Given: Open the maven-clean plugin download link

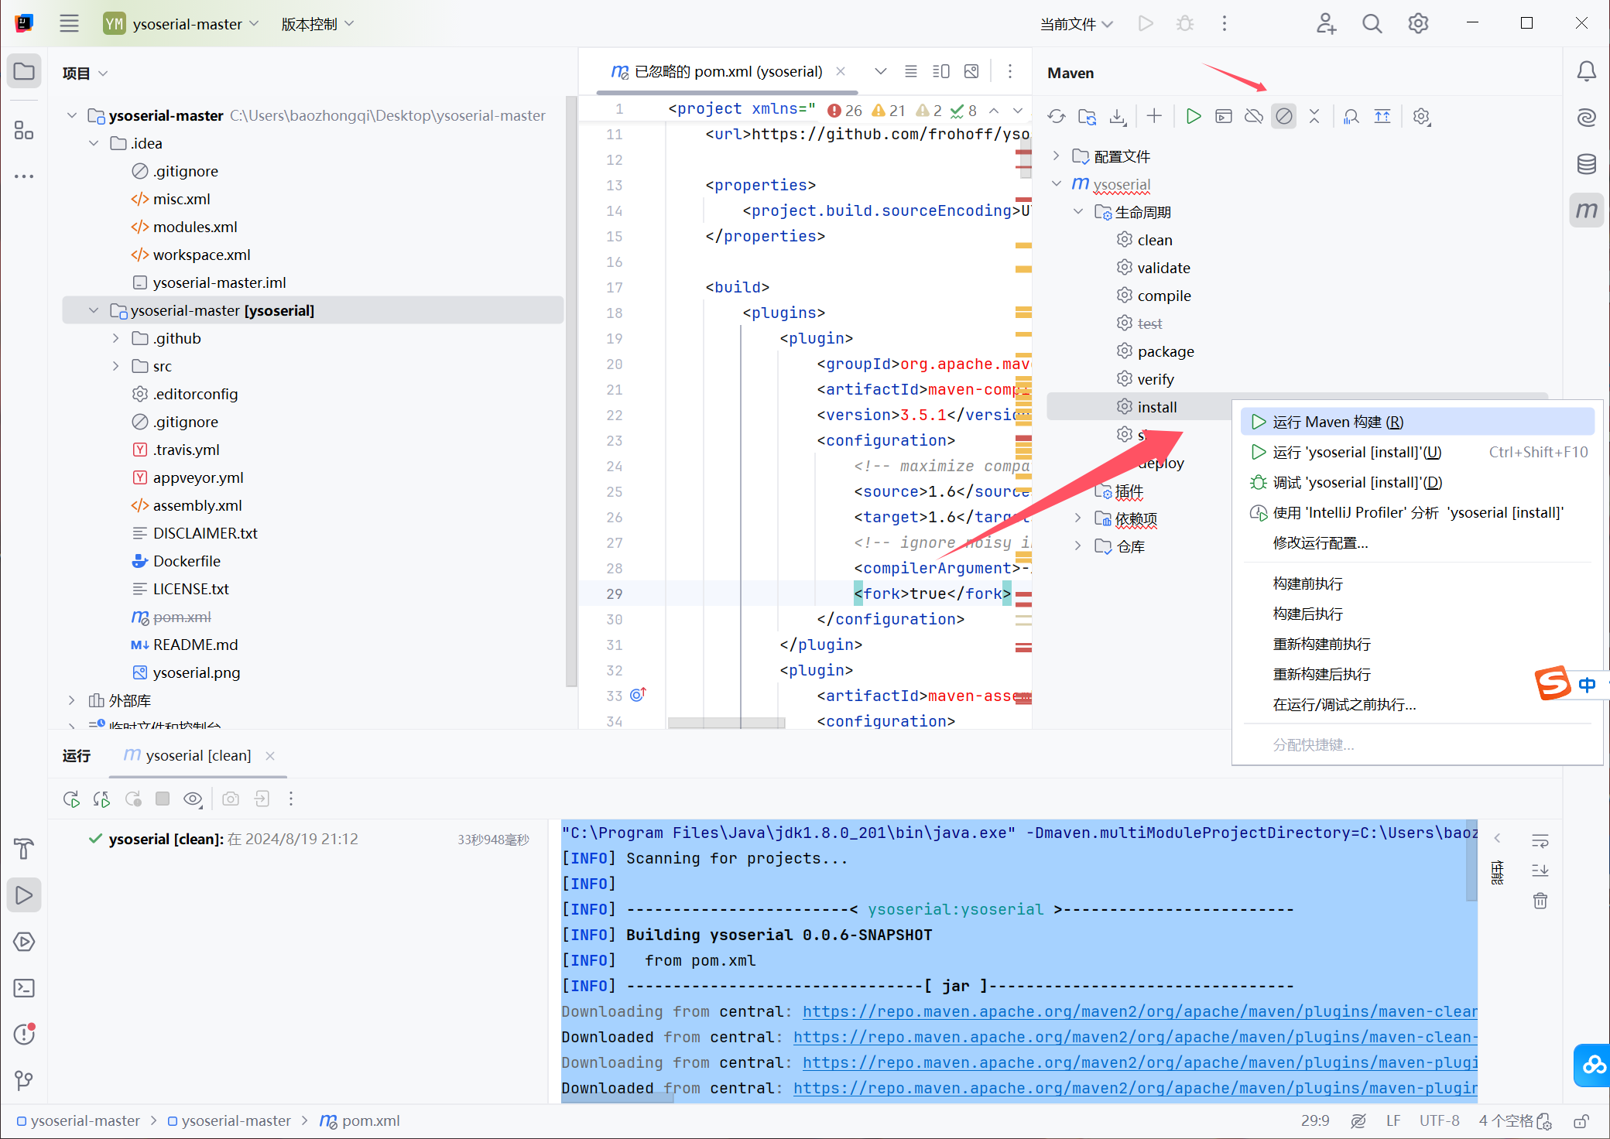Looking at the screenshot, I should pyautogui.click(x=1139, y=1011).
